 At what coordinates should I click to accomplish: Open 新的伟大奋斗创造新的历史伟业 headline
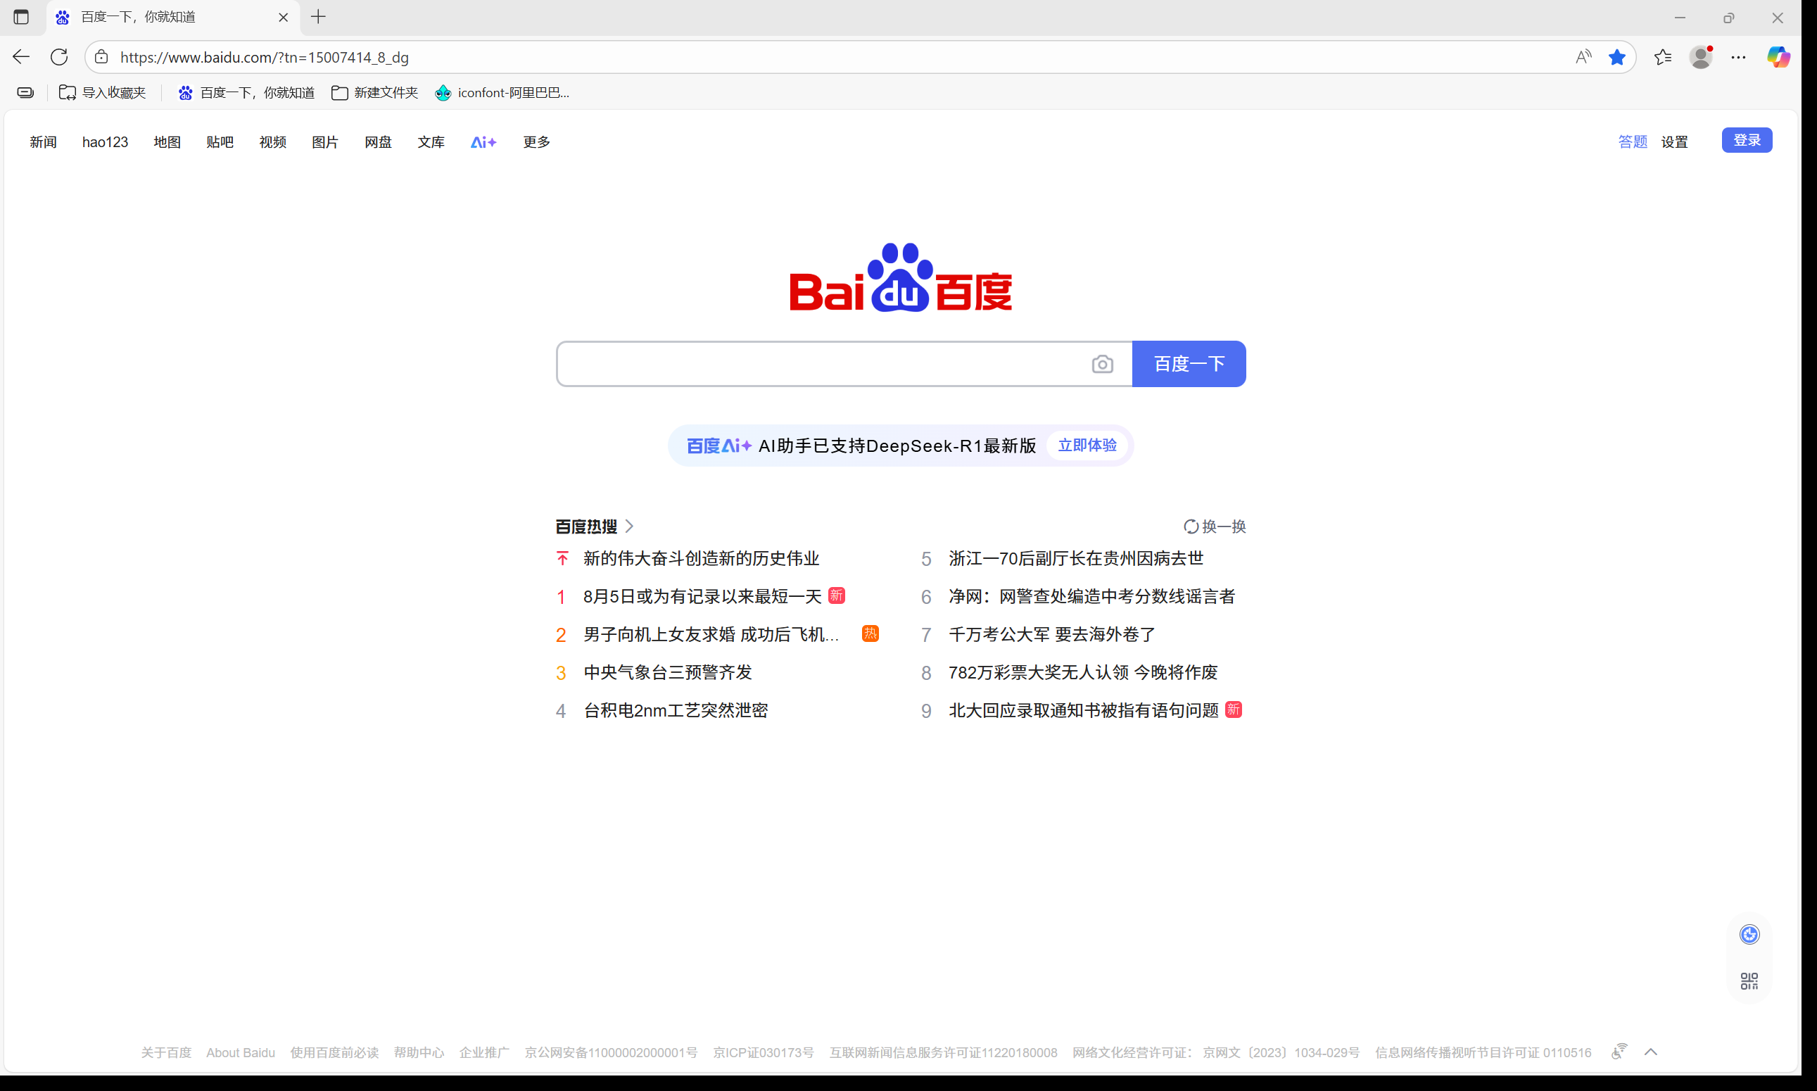pyautogui.click(x=700, y=559)
